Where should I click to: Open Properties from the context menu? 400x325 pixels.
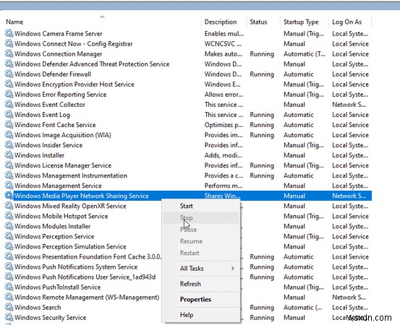point(201,299)
